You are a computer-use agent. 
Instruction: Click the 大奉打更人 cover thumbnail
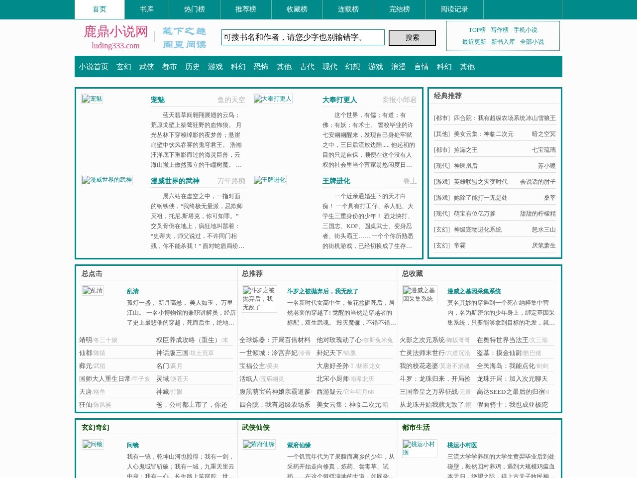point(273,99)
